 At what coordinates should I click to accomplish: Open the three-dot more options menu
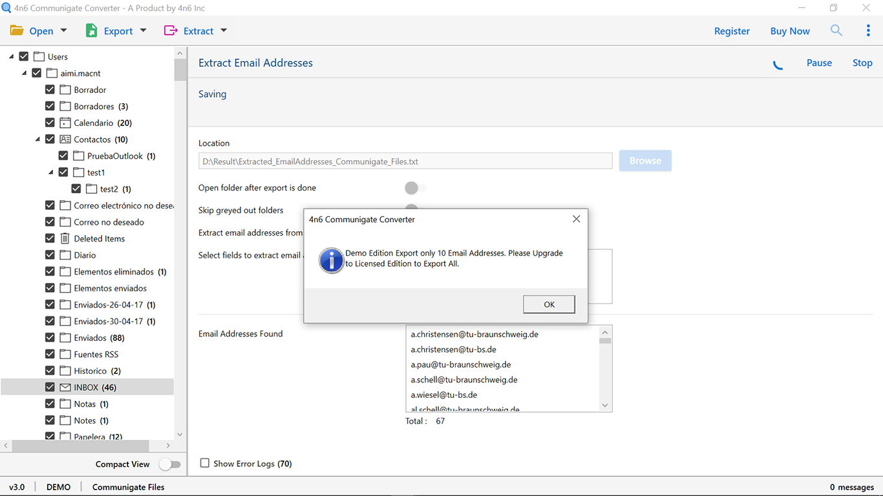click(x=868, y=30)
